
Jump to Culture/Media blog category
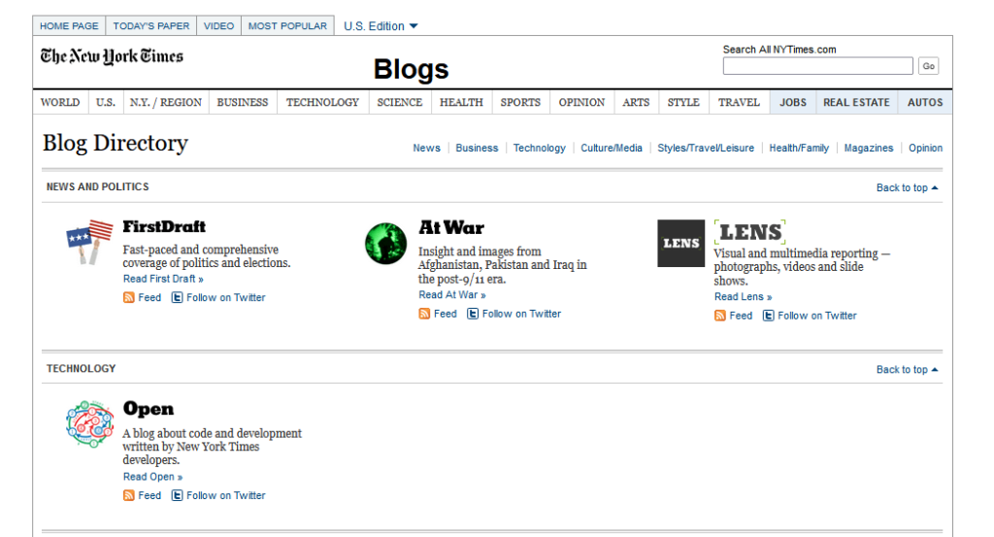612,148
